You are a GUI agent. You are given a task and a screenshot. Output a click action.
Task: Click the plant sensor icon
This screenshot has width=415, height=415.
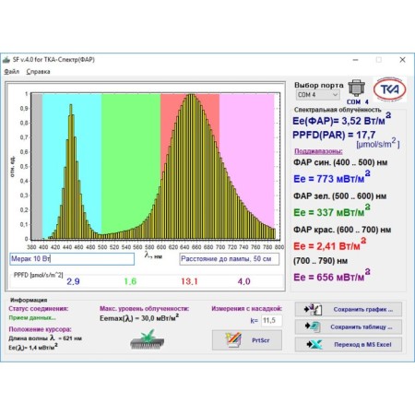[x=147, y=339]
